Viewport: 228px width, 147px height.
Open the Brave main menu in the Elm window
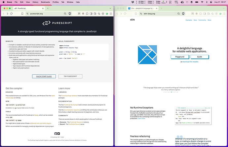(x=224, y=14)
